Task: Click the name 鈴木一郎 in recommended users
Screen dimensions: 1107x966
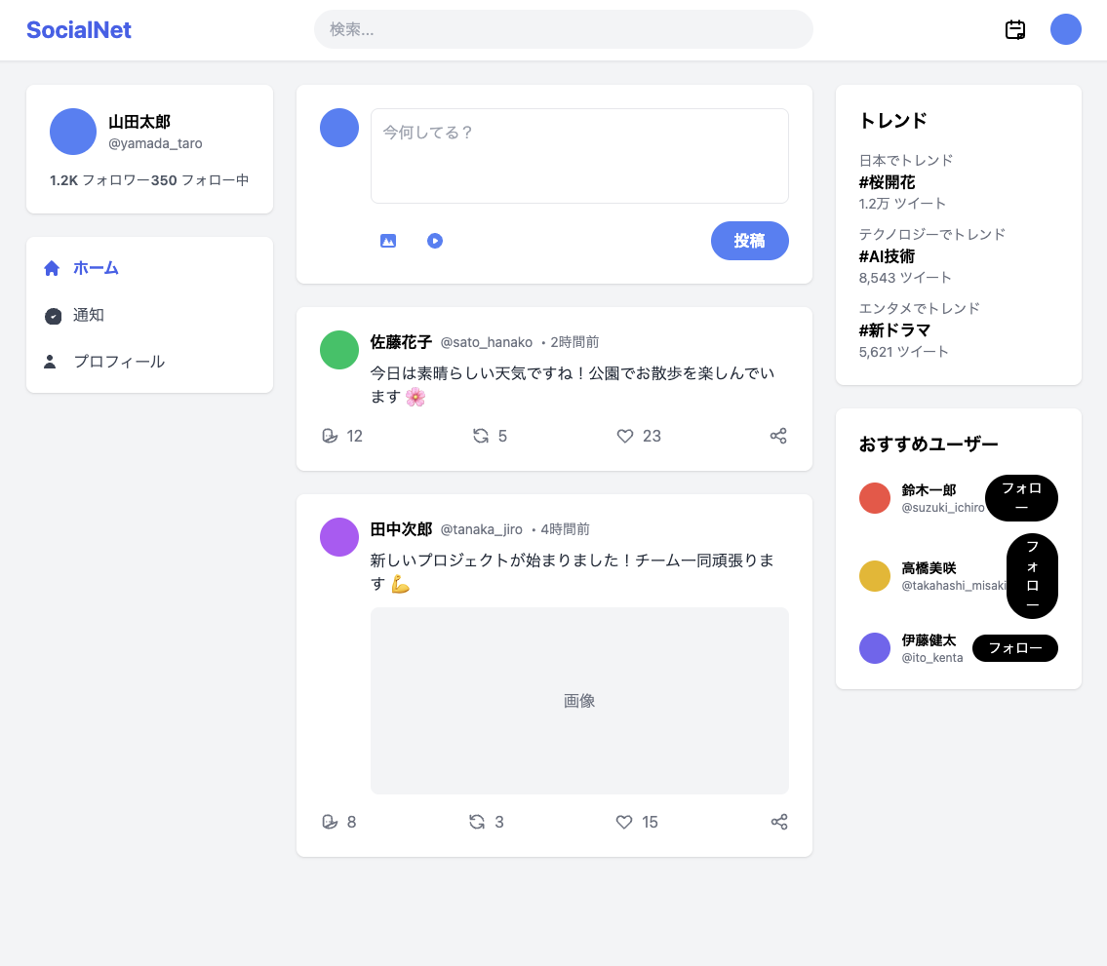Action: point(929,490)
